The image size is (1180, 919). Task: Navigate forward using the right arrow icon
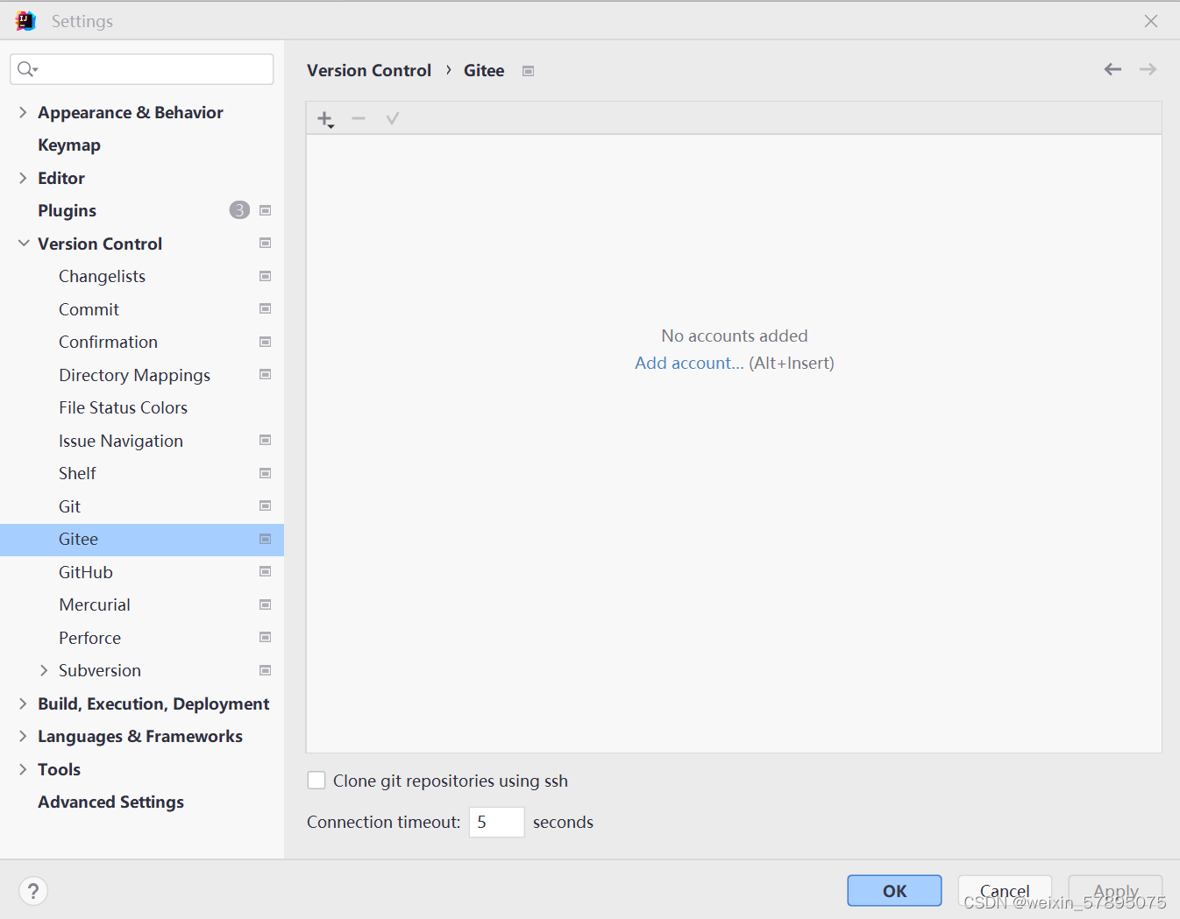(x=1148, y=69)
